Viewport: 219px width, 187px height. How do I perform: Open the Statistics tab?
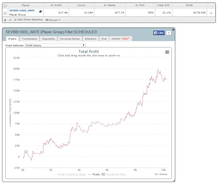pyautogui.click(x=90, y=39)
